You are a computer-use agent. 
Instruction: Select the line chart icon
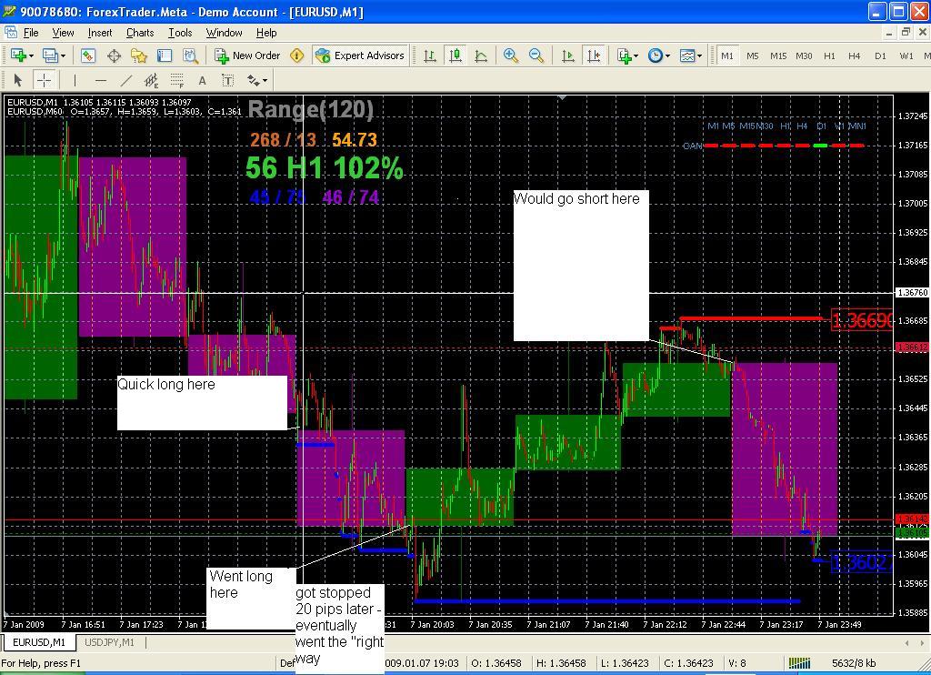481,55
